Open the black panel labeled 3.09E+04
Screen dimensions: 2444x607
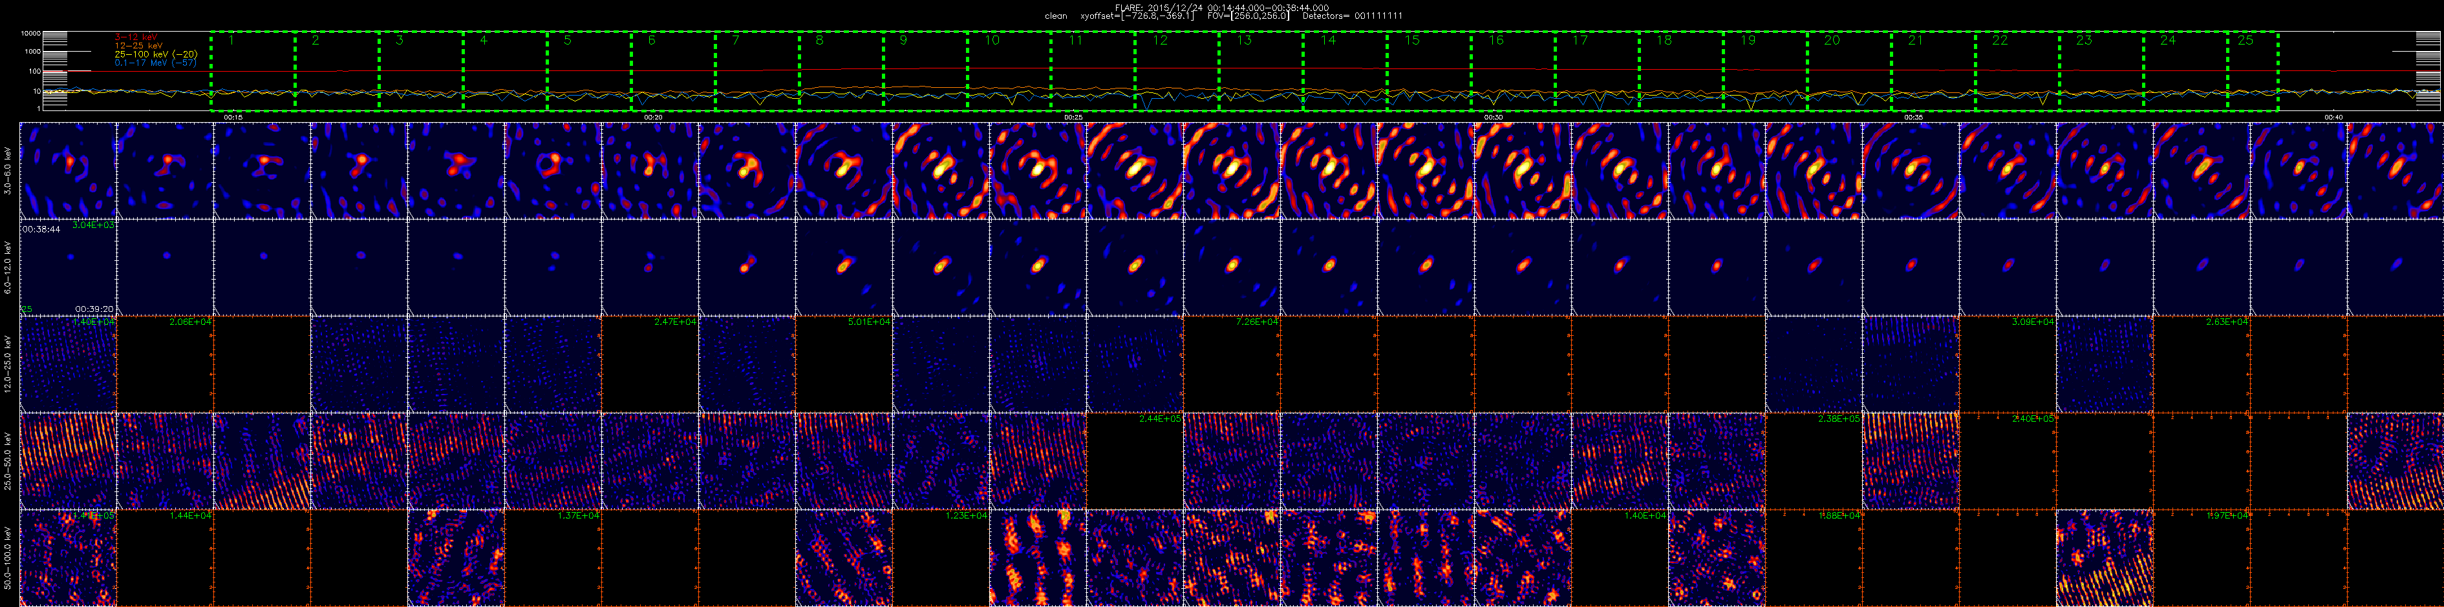point(2008,364)
